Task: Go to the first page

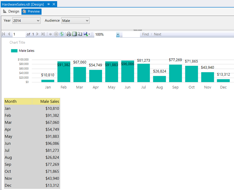Action: click(x=3, y=34)
